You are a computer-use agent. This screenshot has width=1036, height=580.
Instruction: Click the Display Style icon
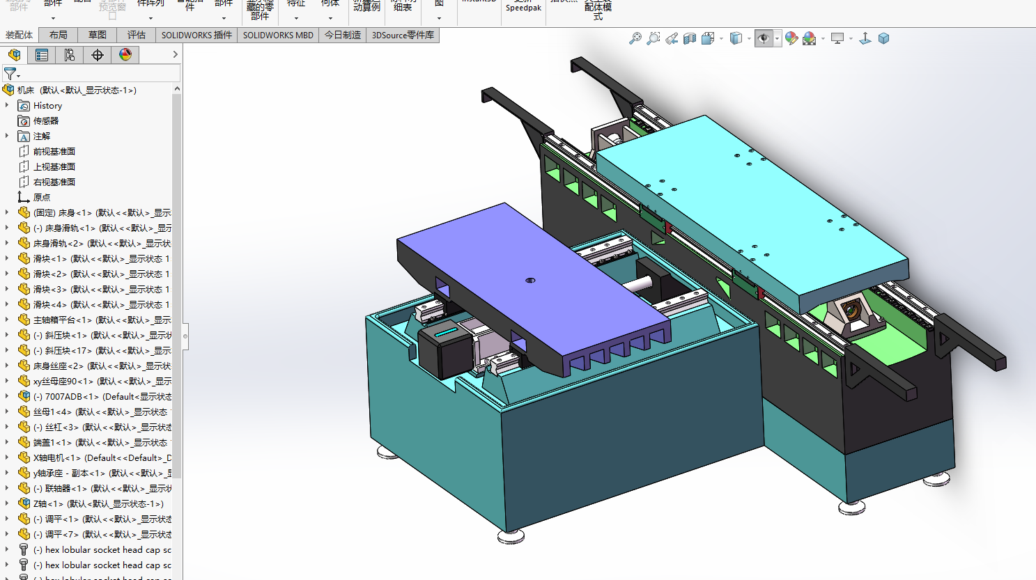click(736, 38)
